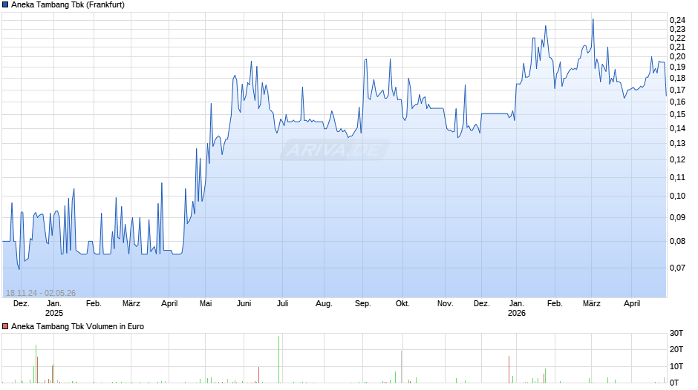Click the price axis label 0,16
Image resolution: width=698 pixels, height=390 pixels.
point(677,102)
